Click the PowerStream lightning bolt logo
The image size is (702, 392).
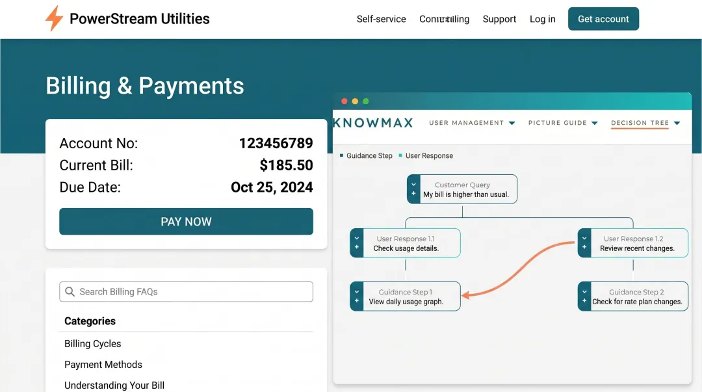(x=54, y=18)
